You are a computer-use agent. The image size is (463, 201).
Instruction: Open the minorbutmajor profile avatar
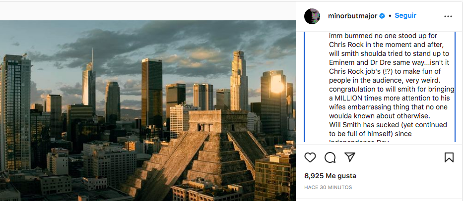(312, 16)
